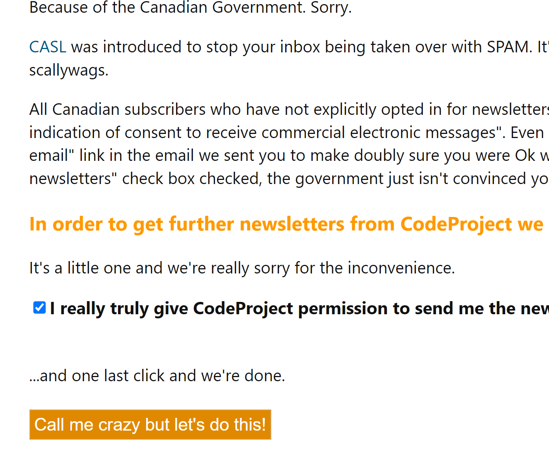Click the line beginning 'email" link in the email'

[289, 156]
